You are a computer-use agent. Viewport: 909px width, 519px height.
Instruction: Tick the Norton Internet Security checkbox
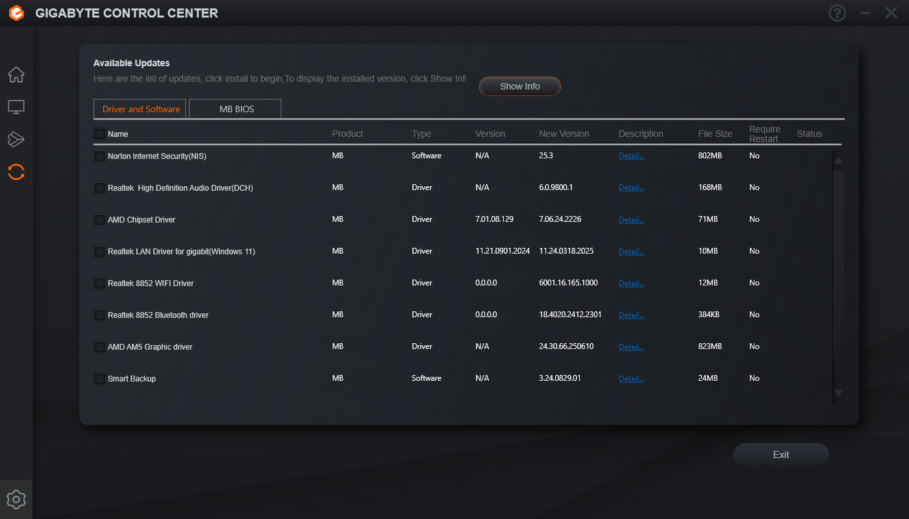pyautogui.click(x=99, y=156)
